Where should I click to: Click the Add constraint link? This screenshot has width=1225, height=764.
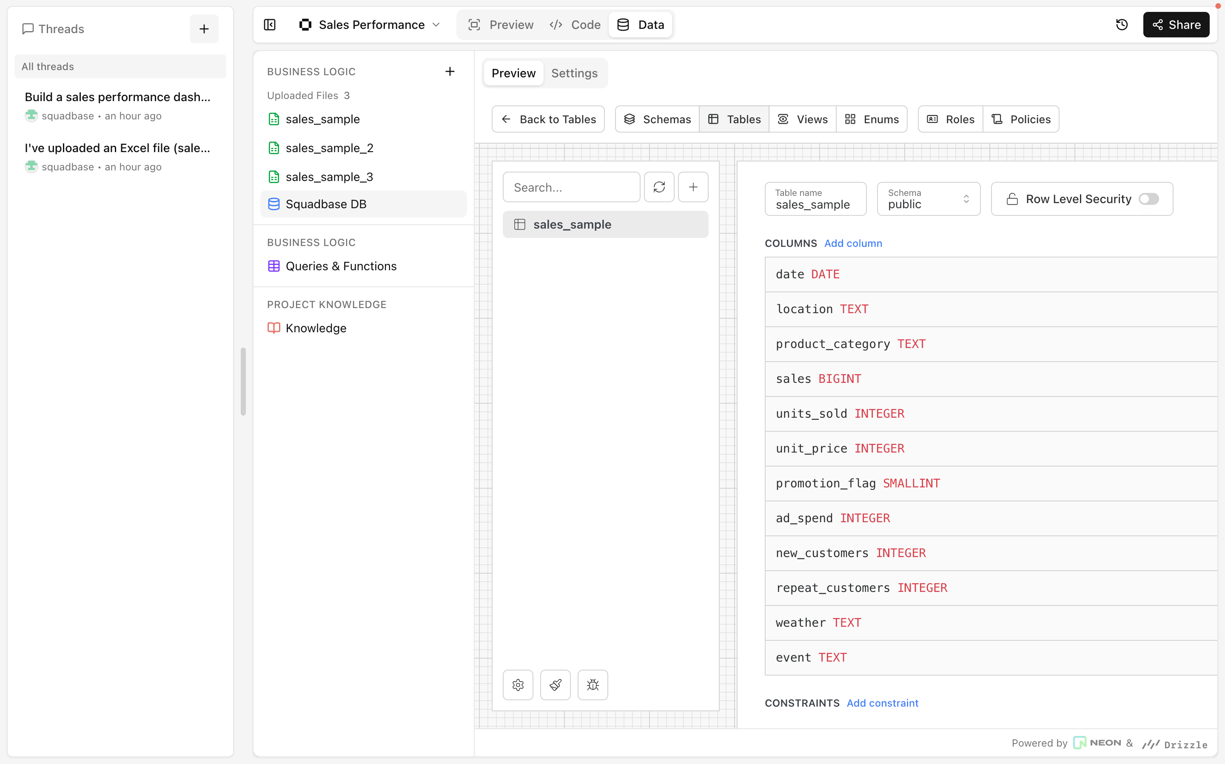882,703
